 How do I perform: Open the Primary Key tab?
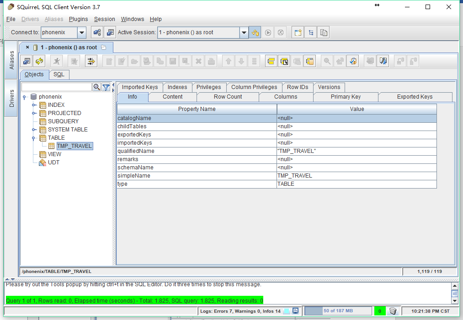point(346,97)
